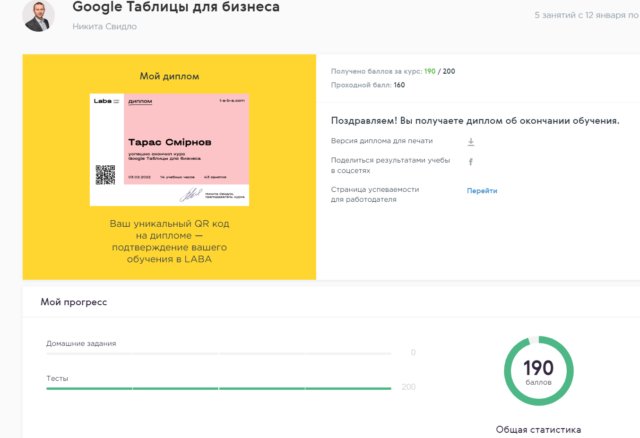Click the Тесты score value 200

[x=408, y=387]
